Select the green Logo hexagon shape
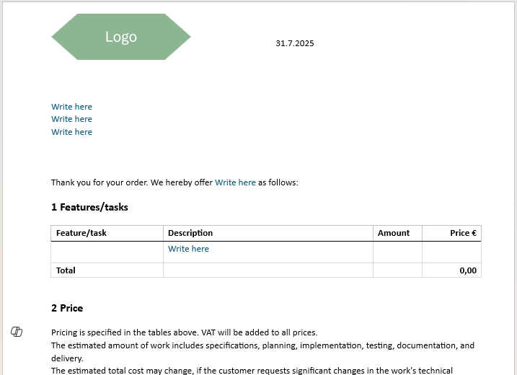Image resolution: width=517 pixels, height=375 pixels. [x=120, y=37]
